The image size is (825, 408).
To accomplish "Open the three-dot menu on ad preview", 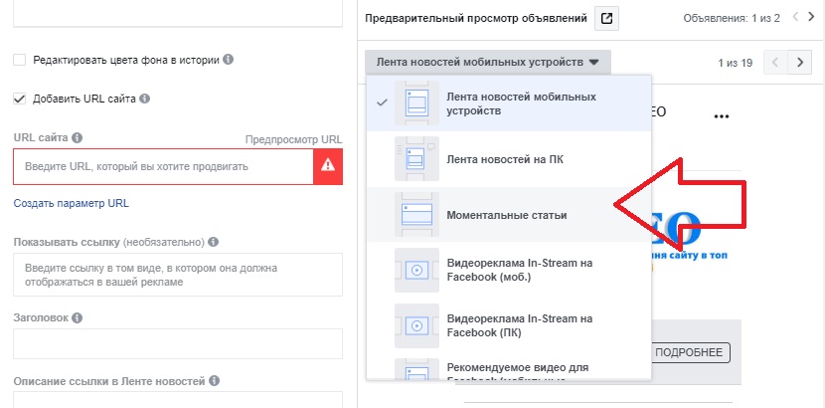I will (x=722, y=116).
